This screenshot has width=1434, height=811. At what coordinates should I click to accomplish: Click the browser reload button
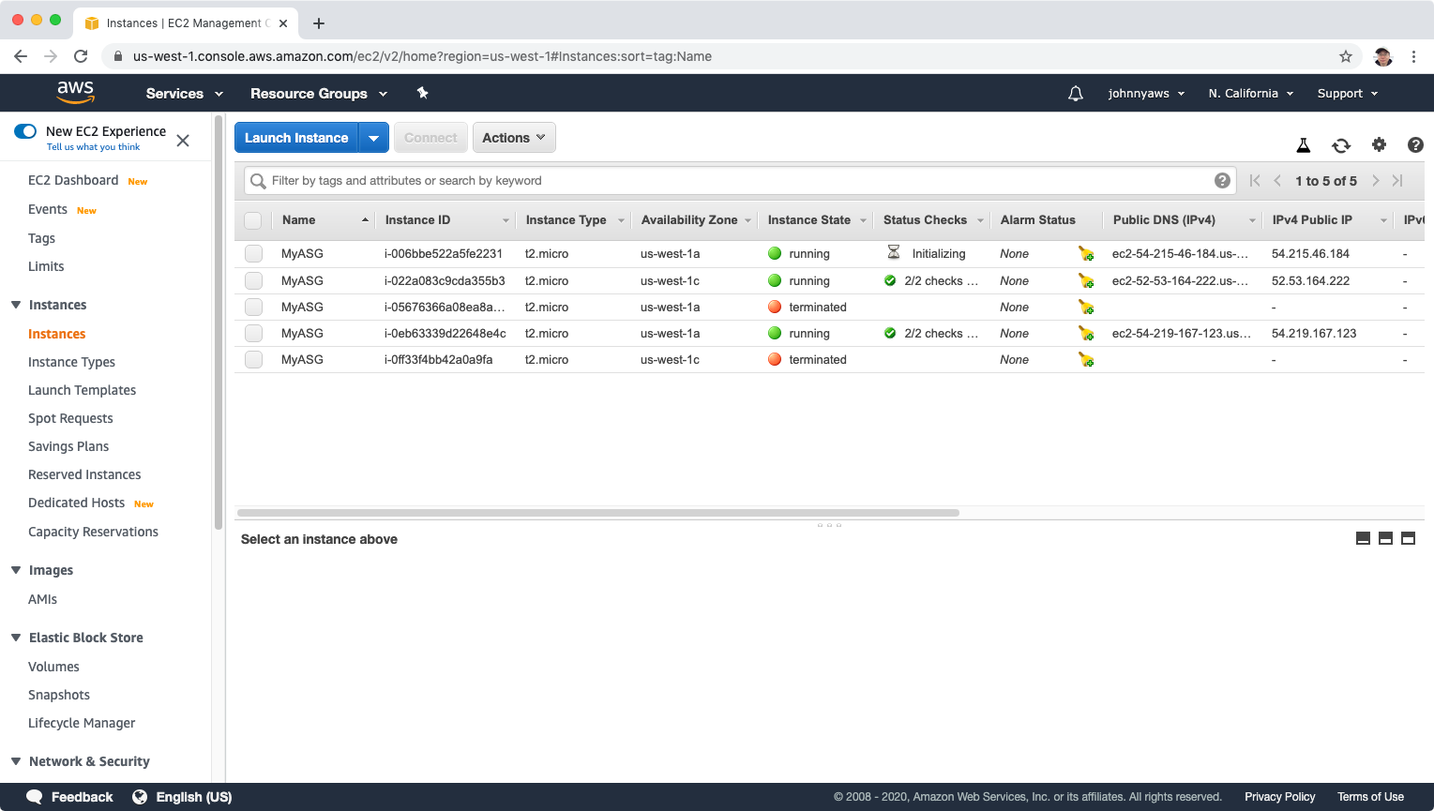pyautogui.click(x=81, y=56)
